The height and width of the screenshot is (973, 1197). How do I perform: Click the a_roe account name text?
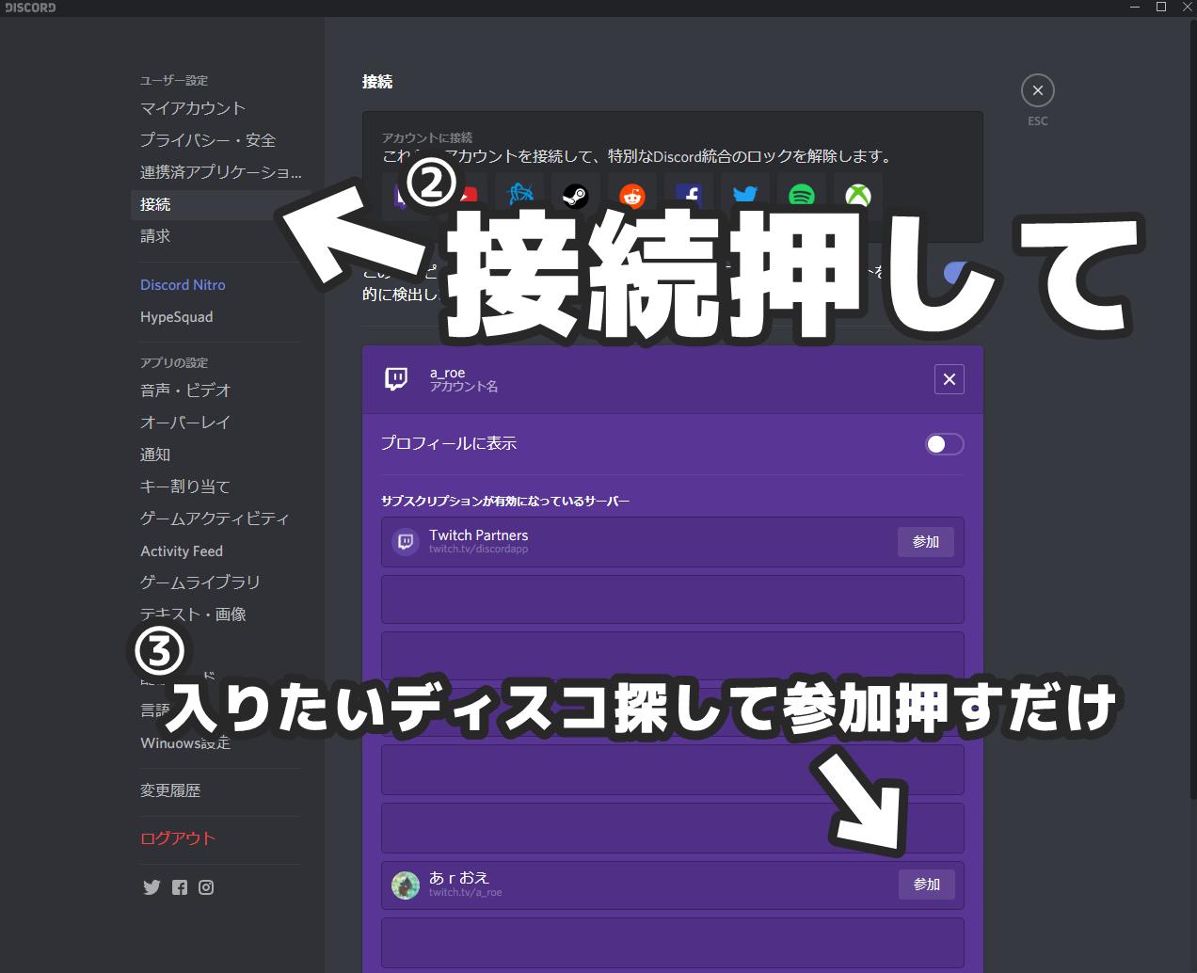(448, 373)
